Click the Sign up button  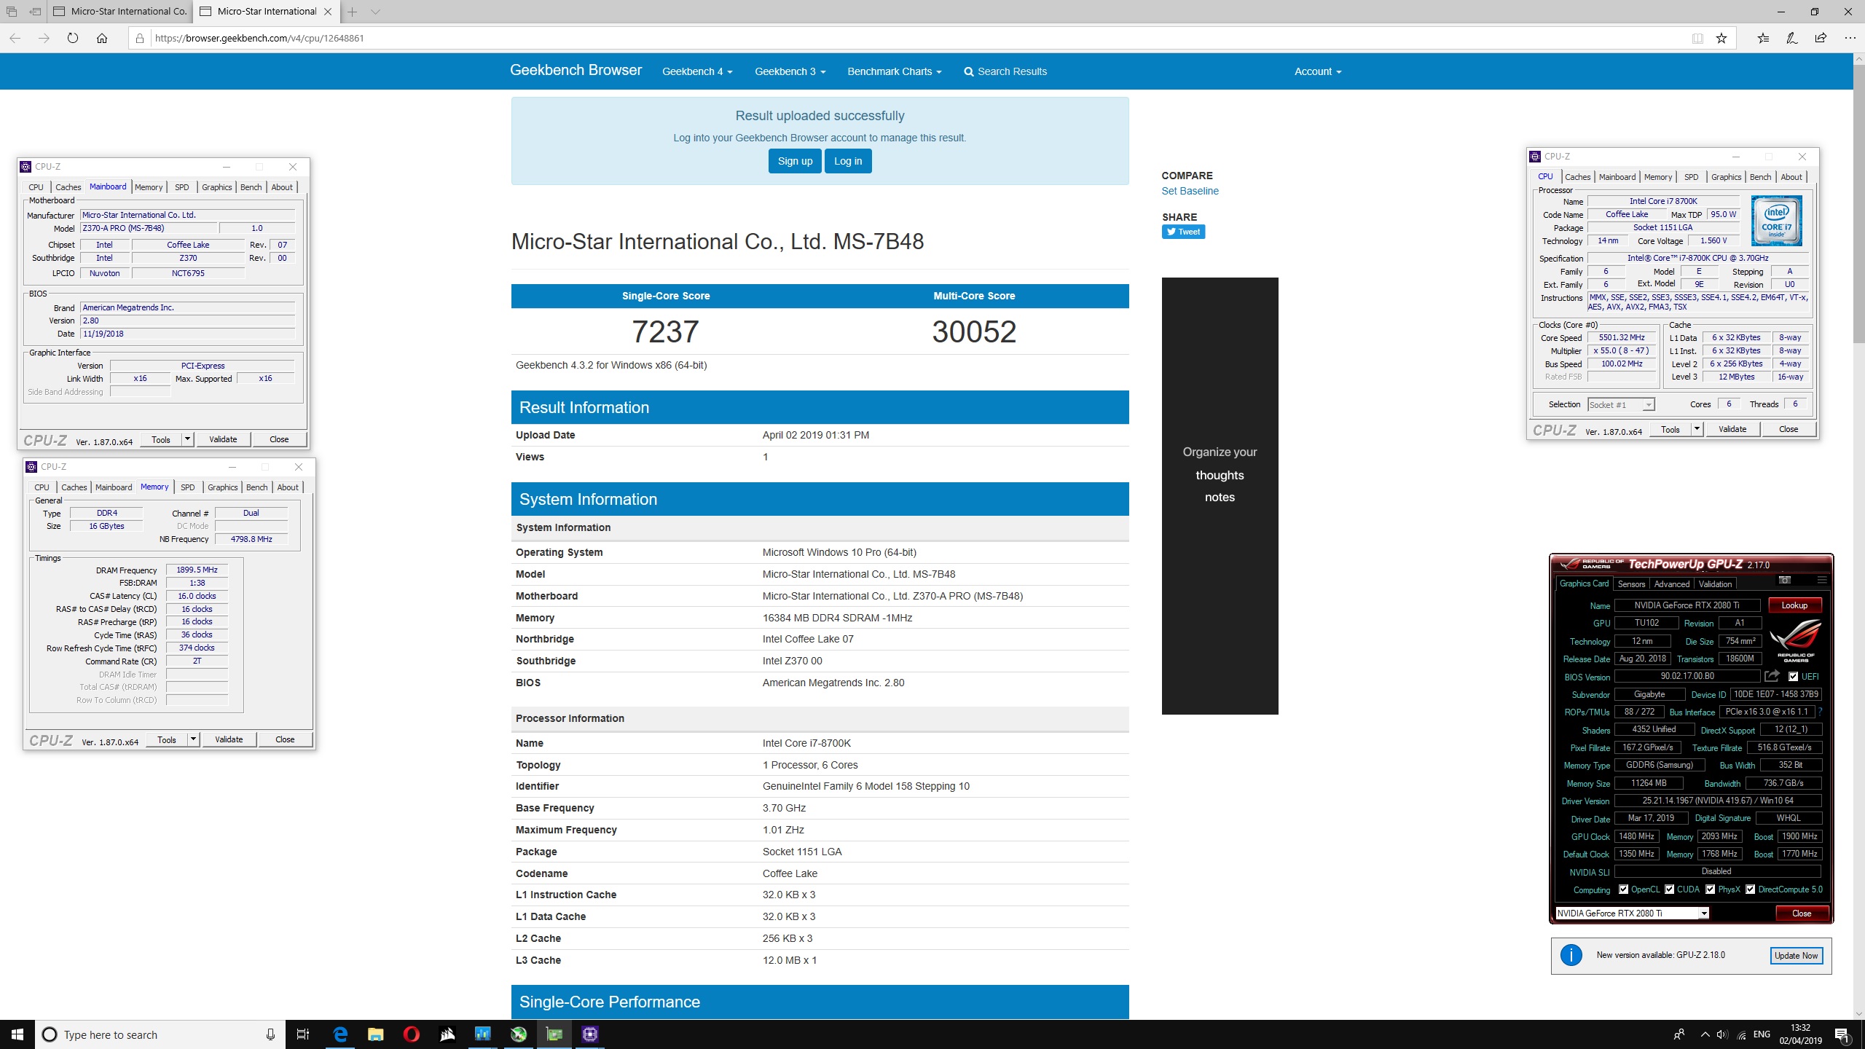795,161
